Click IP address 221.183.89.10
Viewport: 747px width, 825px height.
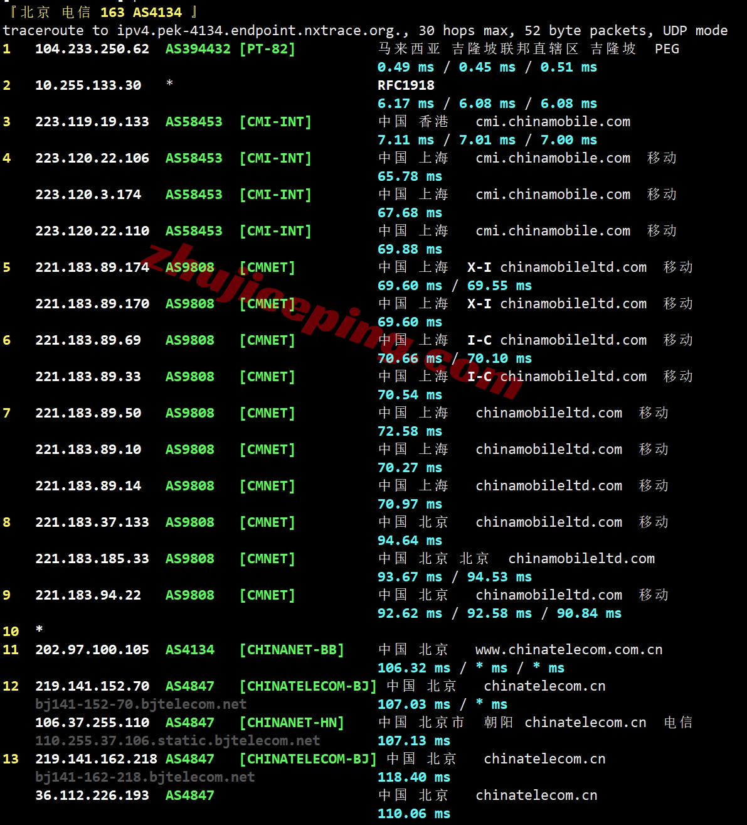tap(88, 450)
